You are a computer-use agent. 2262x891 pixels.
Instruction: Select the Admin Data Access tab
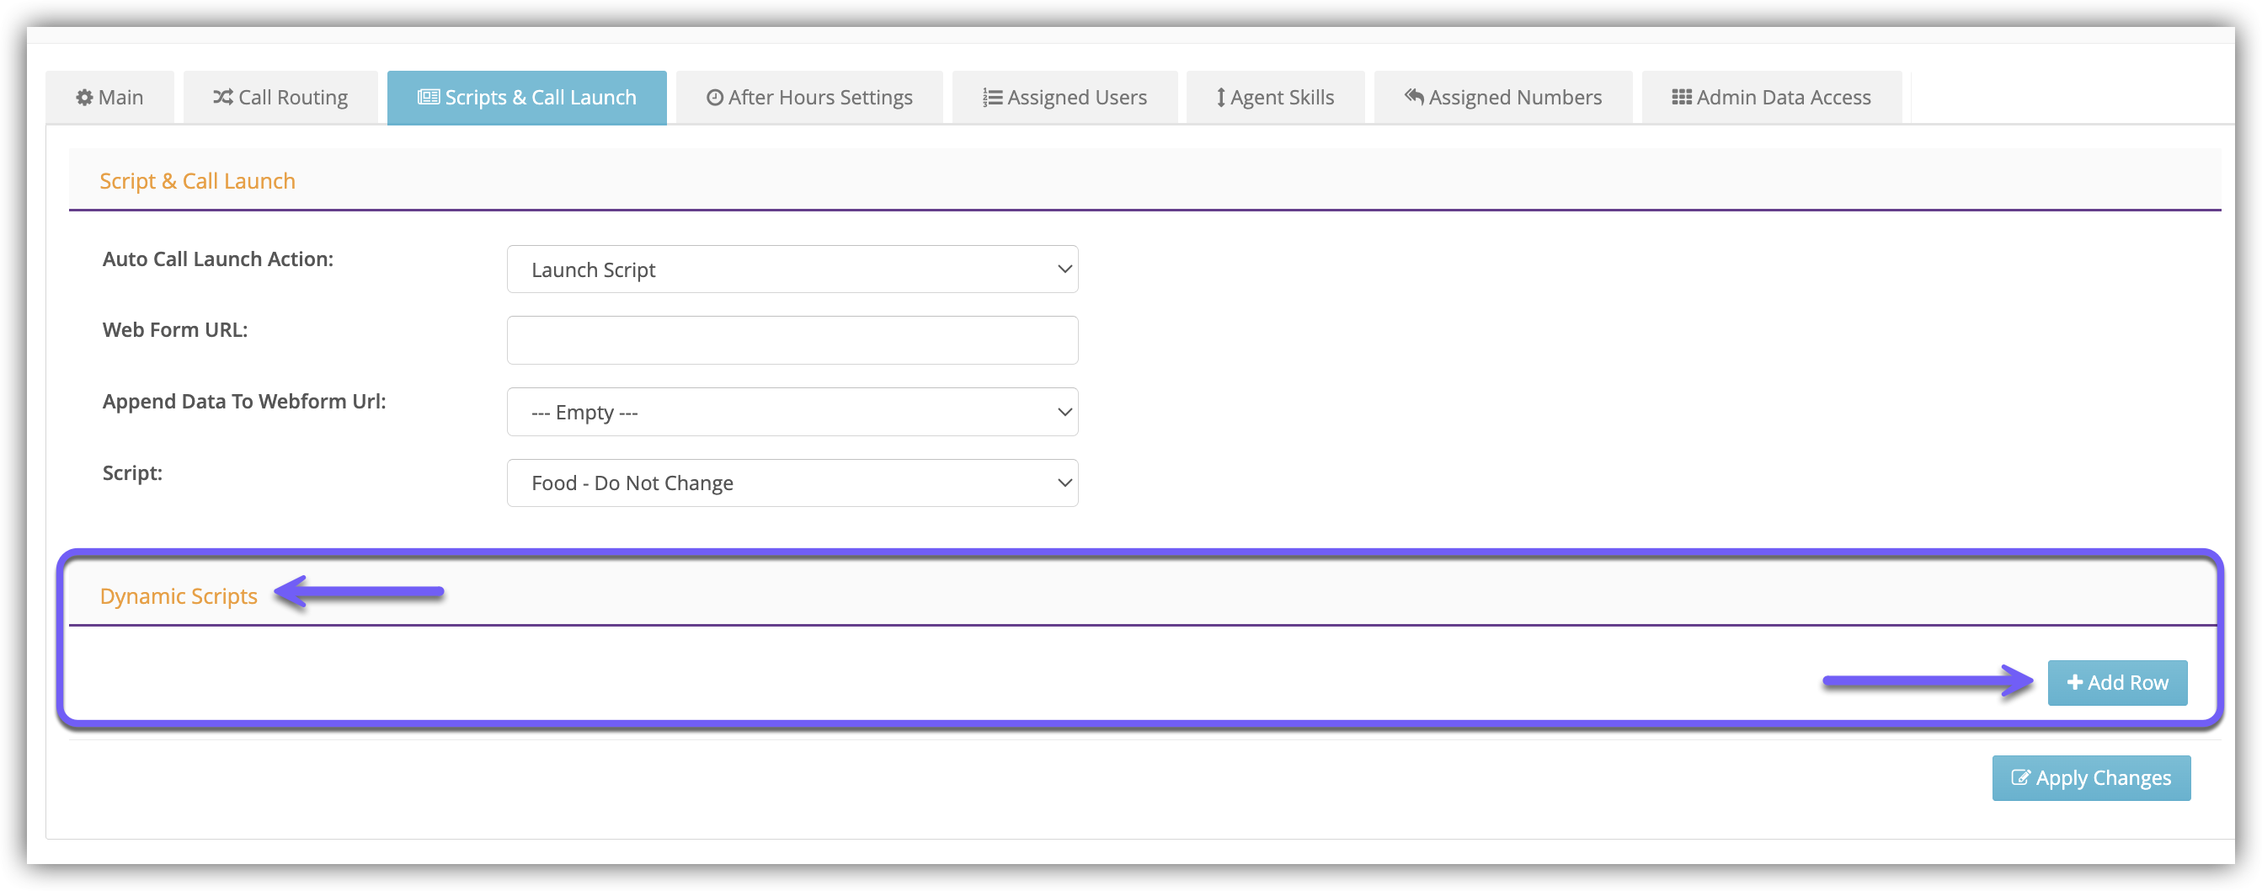(x=1771, y=98)
